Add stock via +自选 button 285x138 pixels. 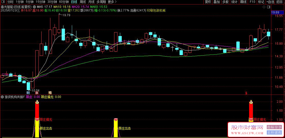270,2
